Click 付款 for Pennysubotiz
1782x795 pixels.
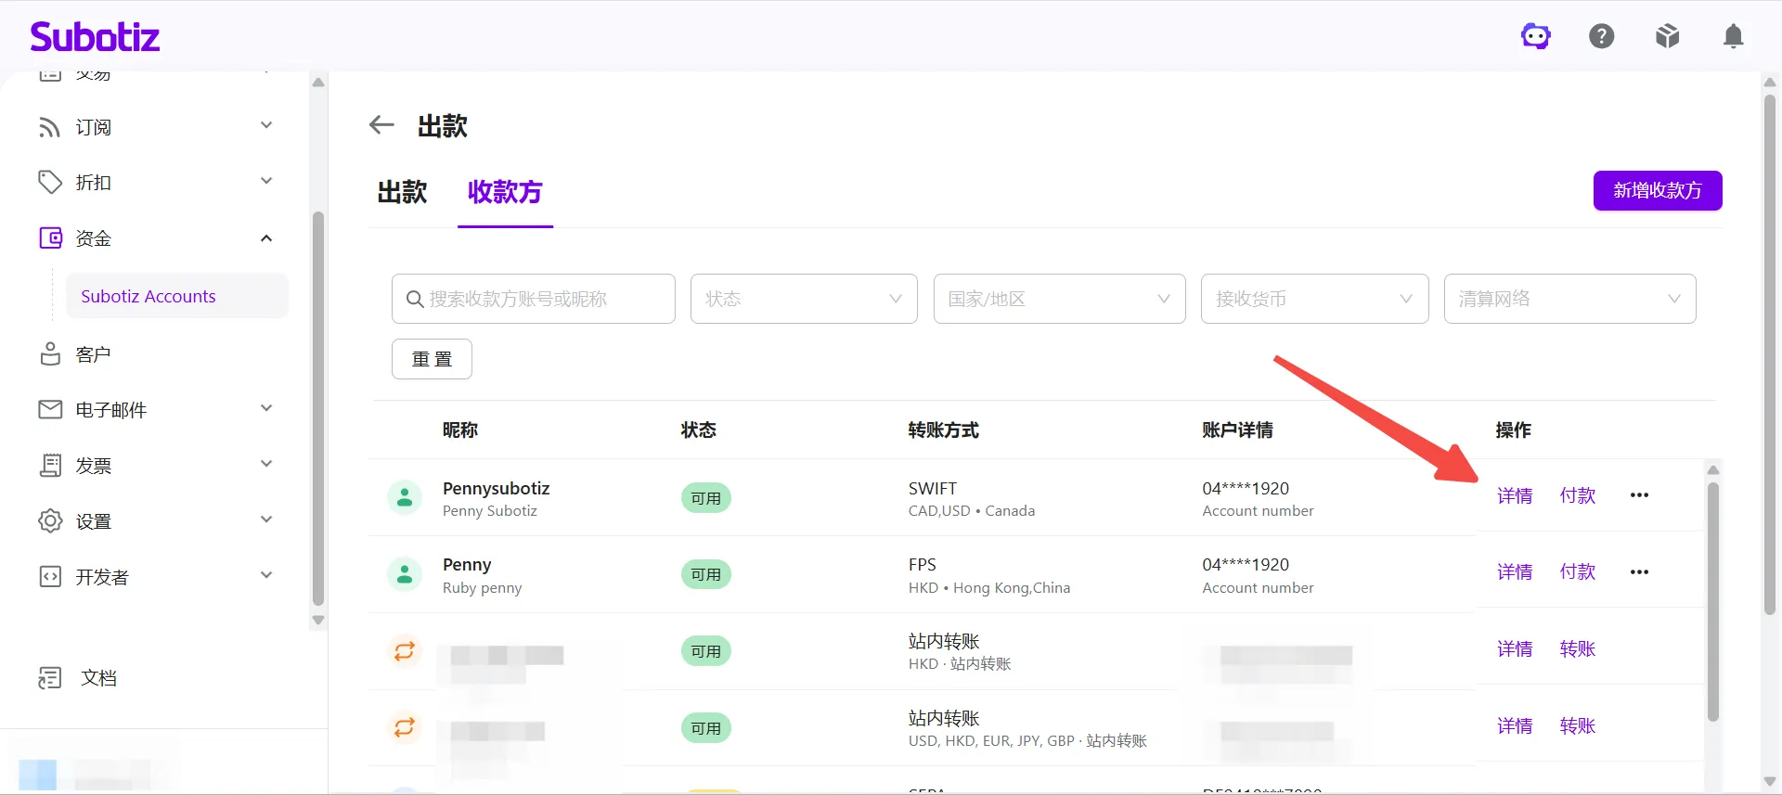(x=1578, y=495)
